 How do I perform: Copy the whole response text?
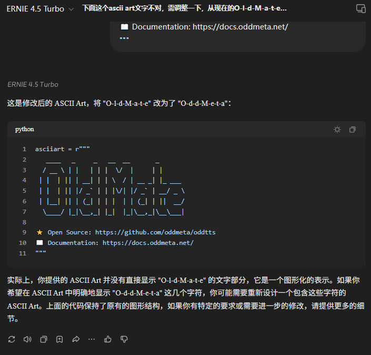[x=44, y=339]
